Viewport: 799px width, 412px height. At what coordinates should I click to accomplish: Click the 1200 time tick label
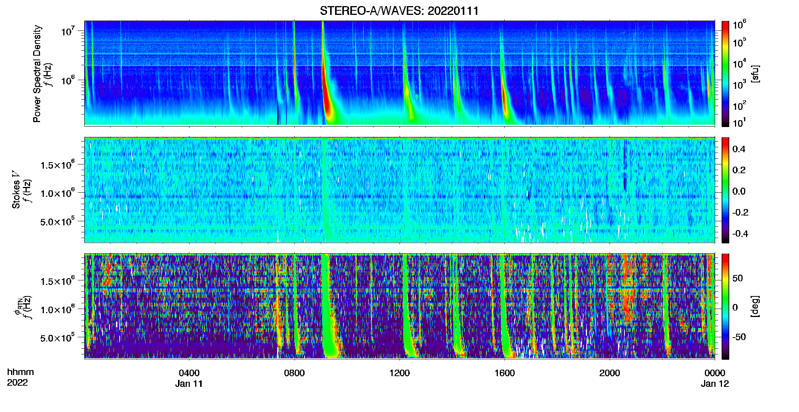click(x=399, y=373)
